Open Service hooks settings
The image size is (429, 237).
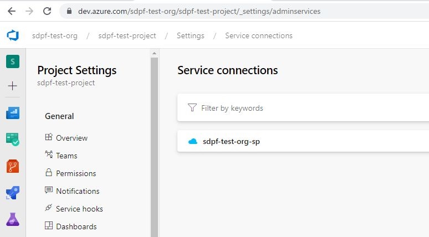79,209
